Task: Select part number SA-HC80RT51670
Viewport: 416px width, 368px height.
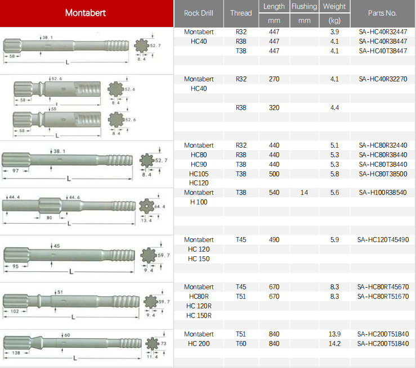Action: (383, 297)
